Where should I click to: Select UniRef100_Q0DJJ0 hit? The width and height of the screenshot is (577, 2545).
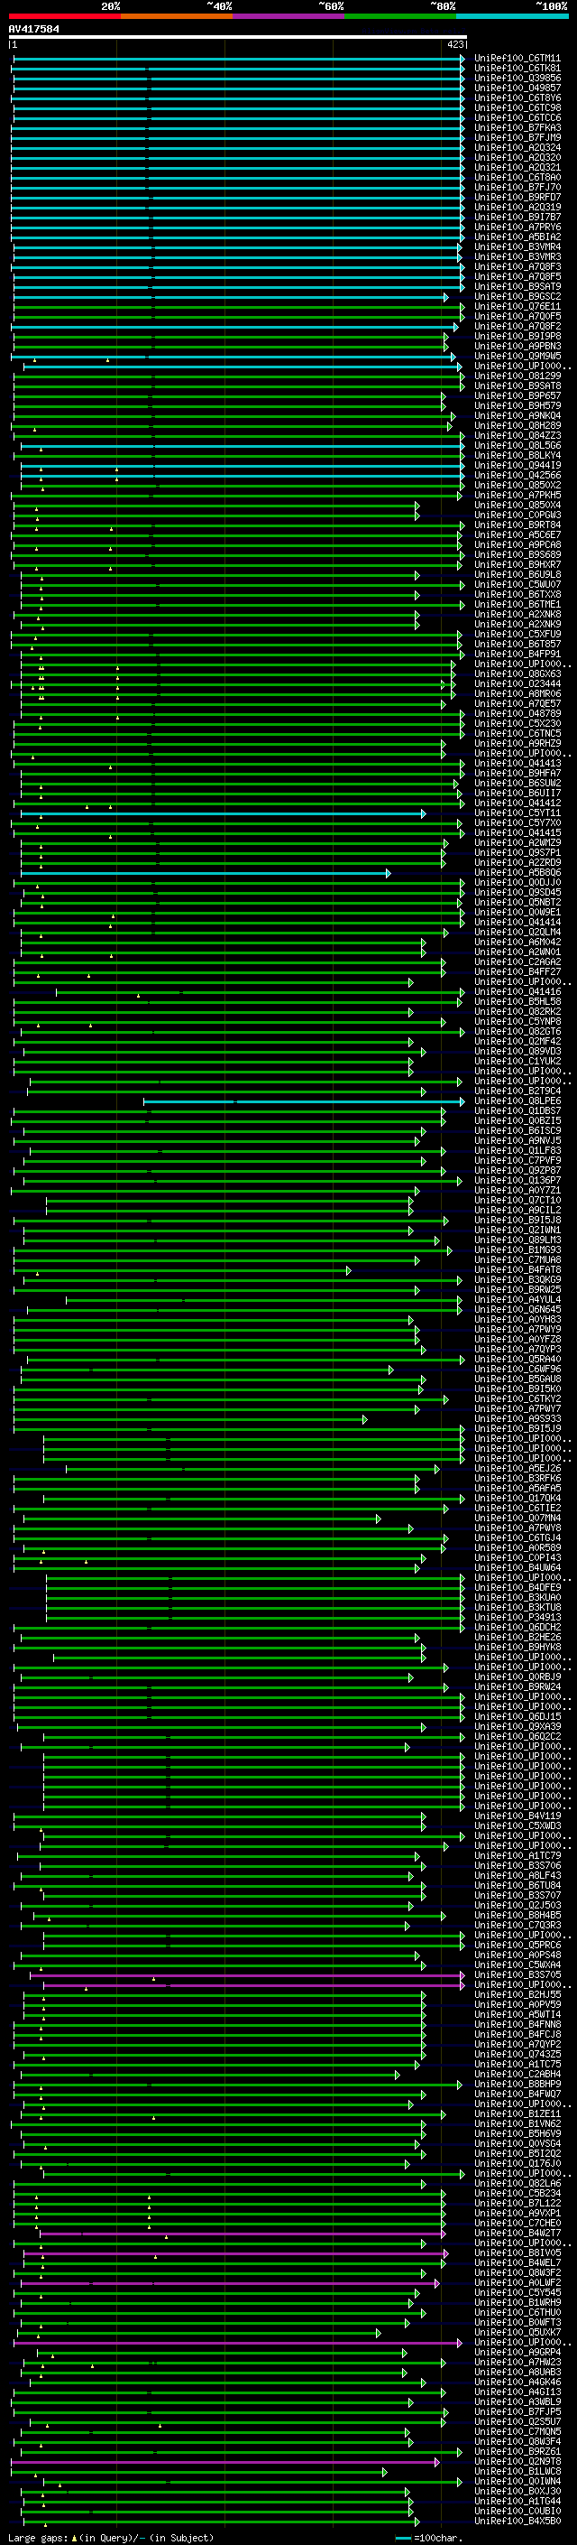click(517, 883)
